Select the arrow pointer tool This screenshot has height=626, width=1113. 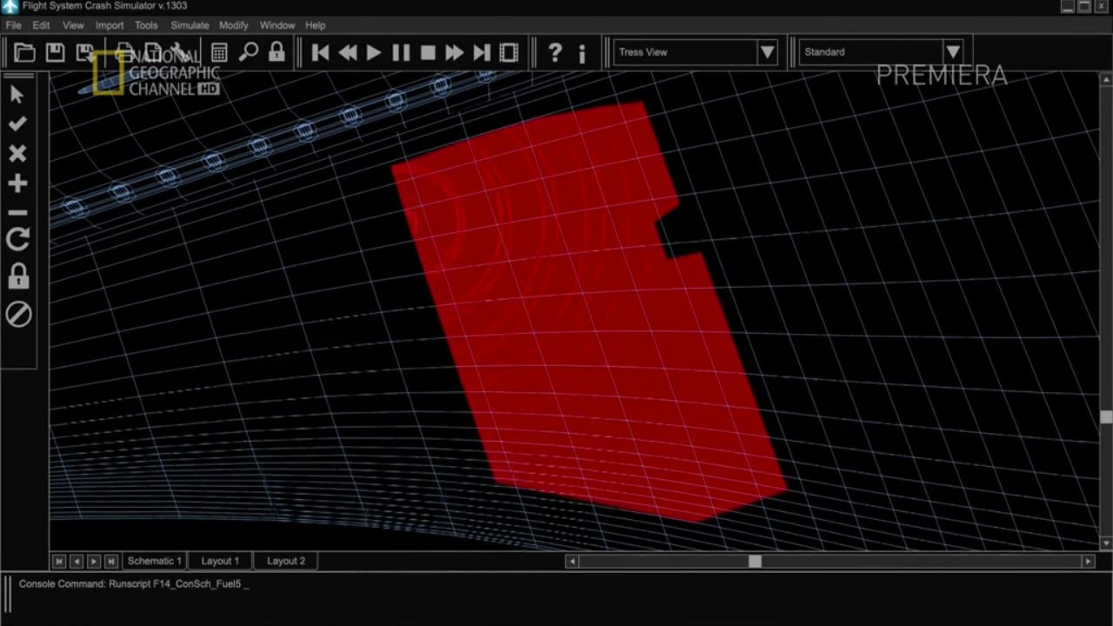(17, 95)
